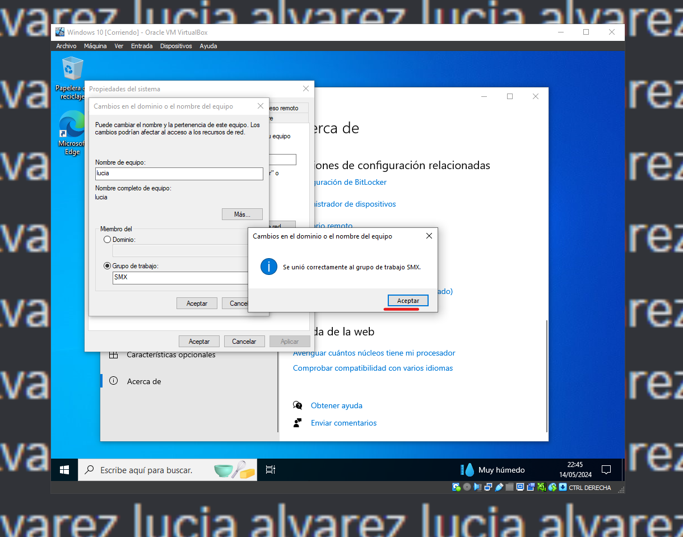Click the blue information icon in the confirmation dialog
This screenshot has width=683, height=537.
268,267
